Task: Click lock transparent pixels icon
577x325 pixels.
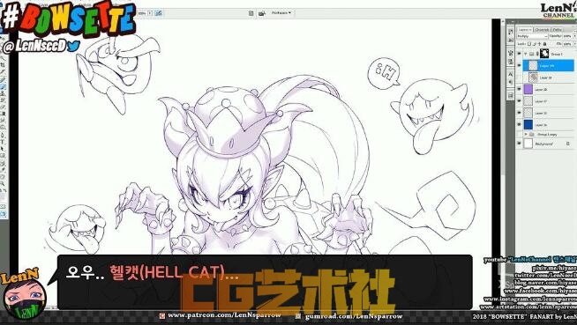Action: click(529, 44)
